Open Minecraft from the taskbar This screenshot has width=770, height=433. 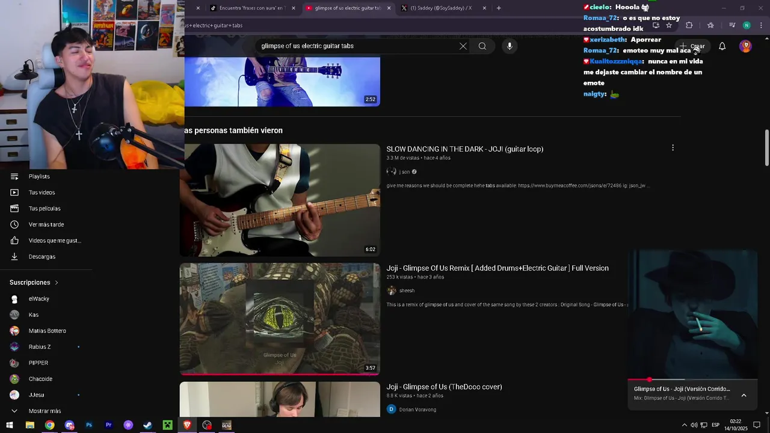[x=167, y=425]
